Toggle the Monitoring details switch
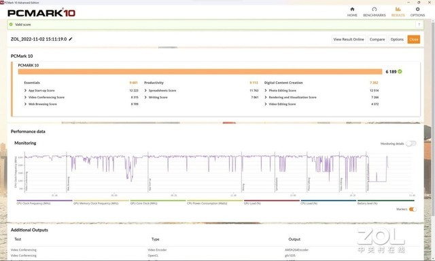435x261 pixels. 411,143
